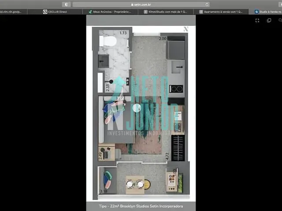Screen dimensions: 282x211
Task: Click the Kitnet/Studio tab favicon
Action: click(145, 12)
